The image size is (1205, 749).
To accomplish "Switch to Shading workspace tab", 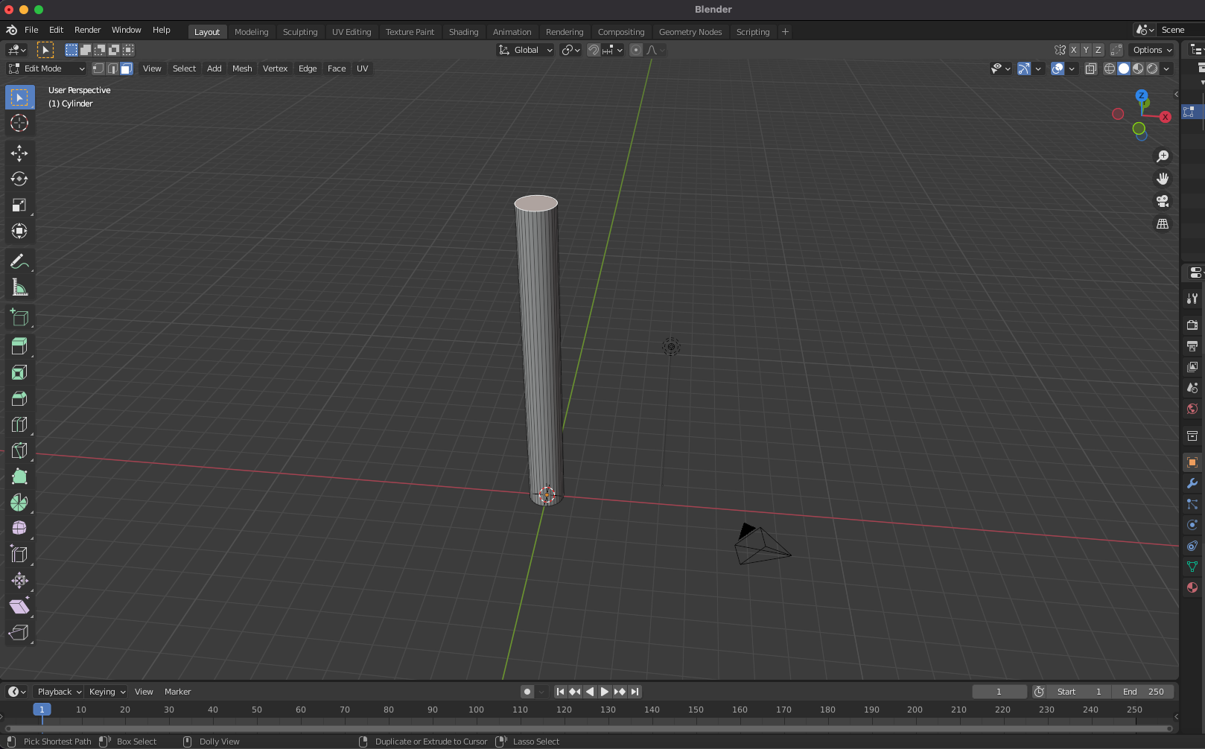I will (x=463, y=32).
